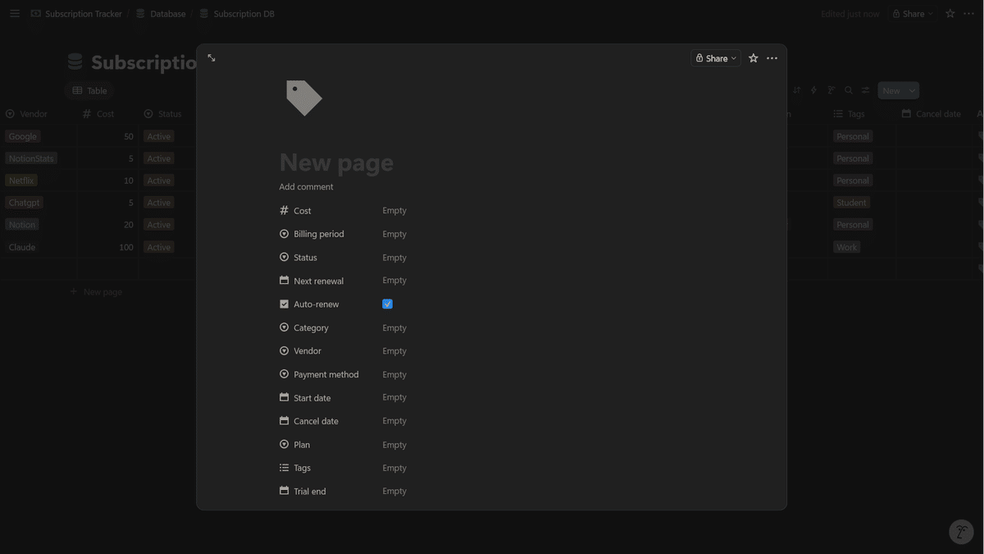The height and width of the screenshot is (554, 984).
Task: Open view settings sliders icon
Action: [865, 90]
